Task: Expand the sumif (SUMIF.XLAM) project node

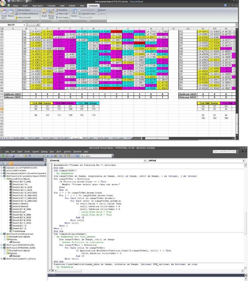Action: click(x=2, y=171)
